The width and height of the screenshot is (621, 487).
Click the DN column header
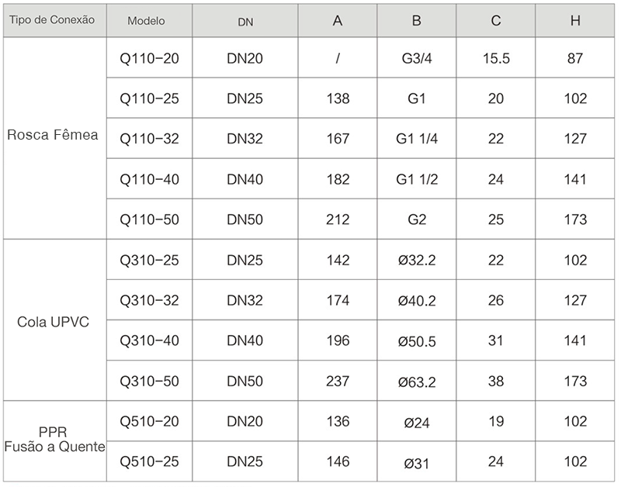245,21
